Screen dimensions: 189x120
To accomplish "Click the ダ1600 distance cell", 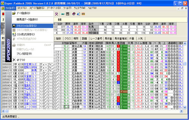I will coord(124,92).
